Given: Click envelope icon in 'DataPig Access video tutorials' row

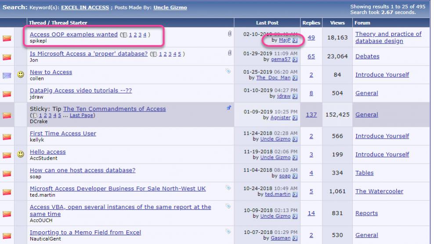Looking at the screenshot, I should [7, 94].
